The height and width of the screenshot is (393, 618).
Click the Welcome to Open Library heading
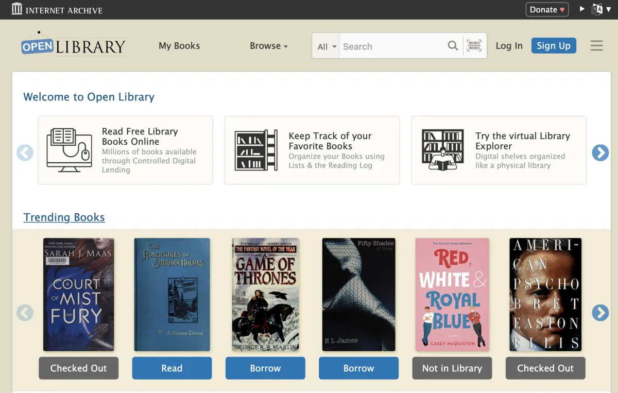[89, 97]
